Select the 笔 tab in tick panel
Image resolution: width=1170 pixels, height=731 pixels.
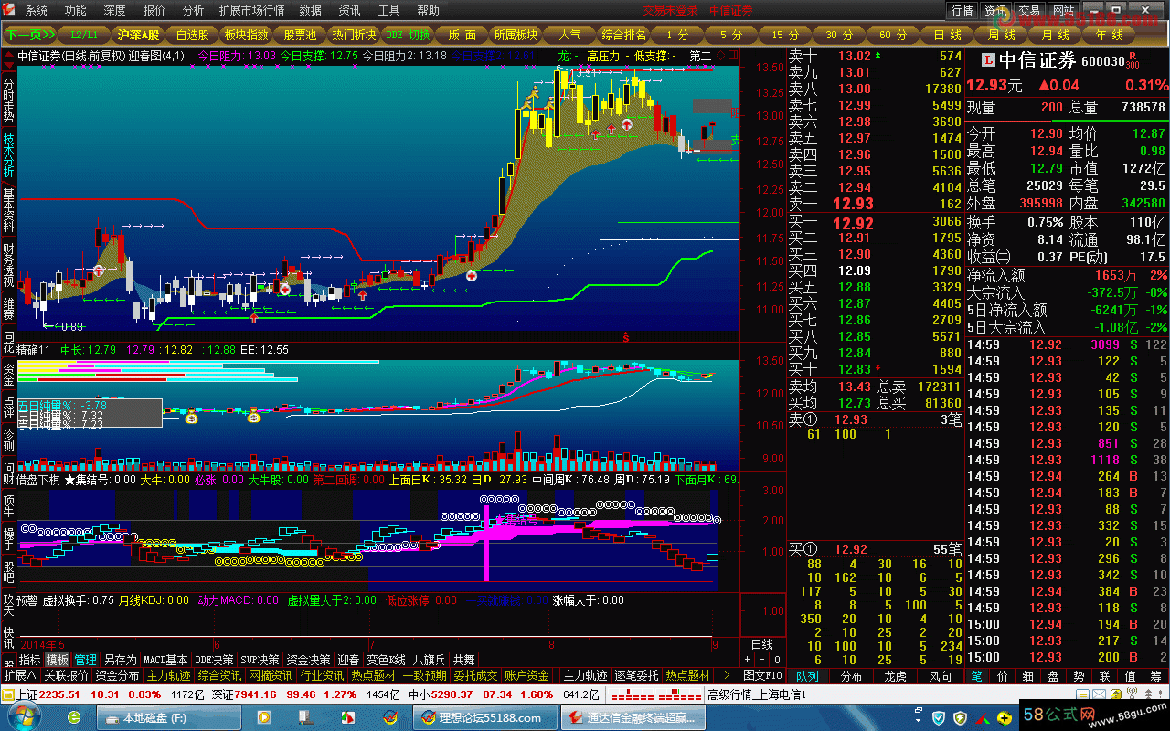pyautogui.click(x=976, y=676)
